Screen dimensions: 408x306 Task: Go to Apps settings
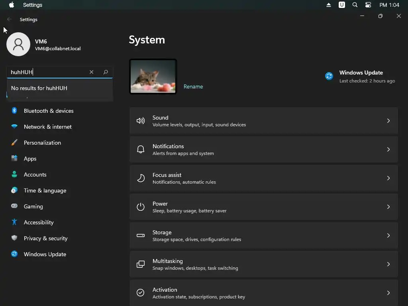[60, 159]
